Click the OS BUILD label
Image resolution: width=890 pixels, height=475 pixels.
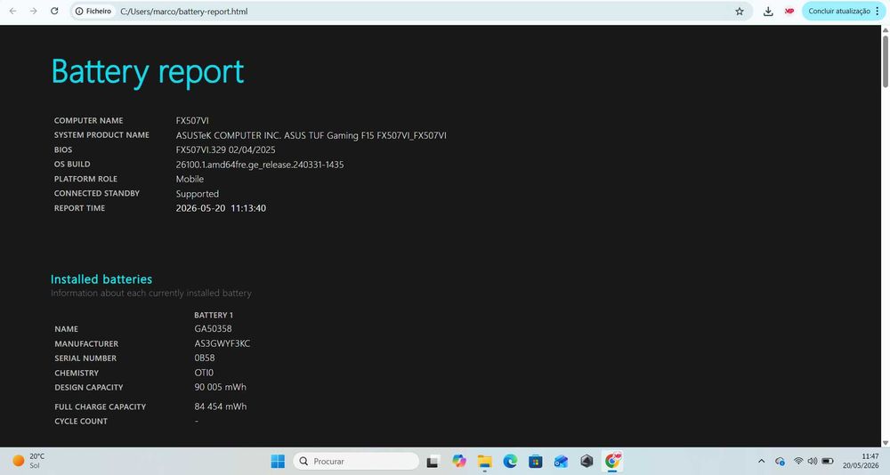point(72,164)
